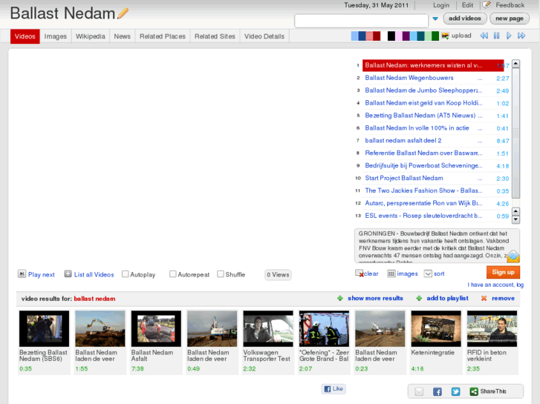Click the Edit link in header

467,5
